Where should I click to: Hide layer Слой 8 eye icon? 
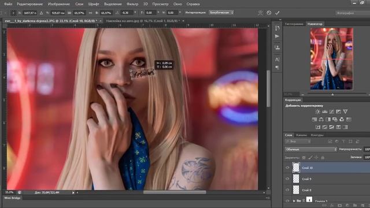click(x=287, y=190)
